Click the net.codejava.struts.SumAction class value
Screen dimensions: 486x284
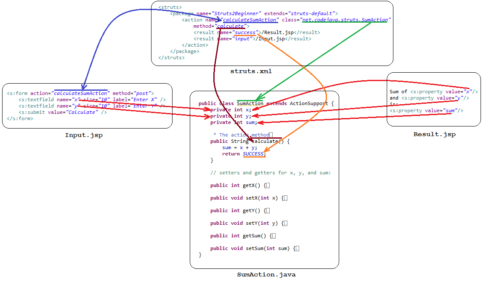pos(345,20)
